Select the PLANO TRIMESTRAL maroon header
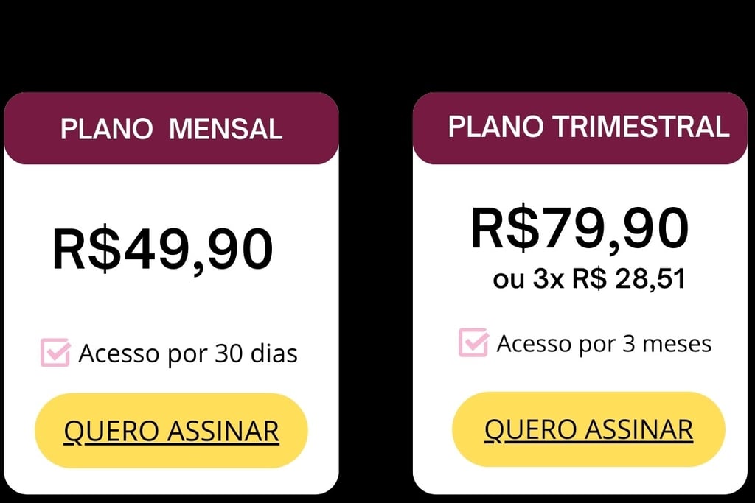The width and height of the screenshot is (755, 503). click(x=580, y=128)
